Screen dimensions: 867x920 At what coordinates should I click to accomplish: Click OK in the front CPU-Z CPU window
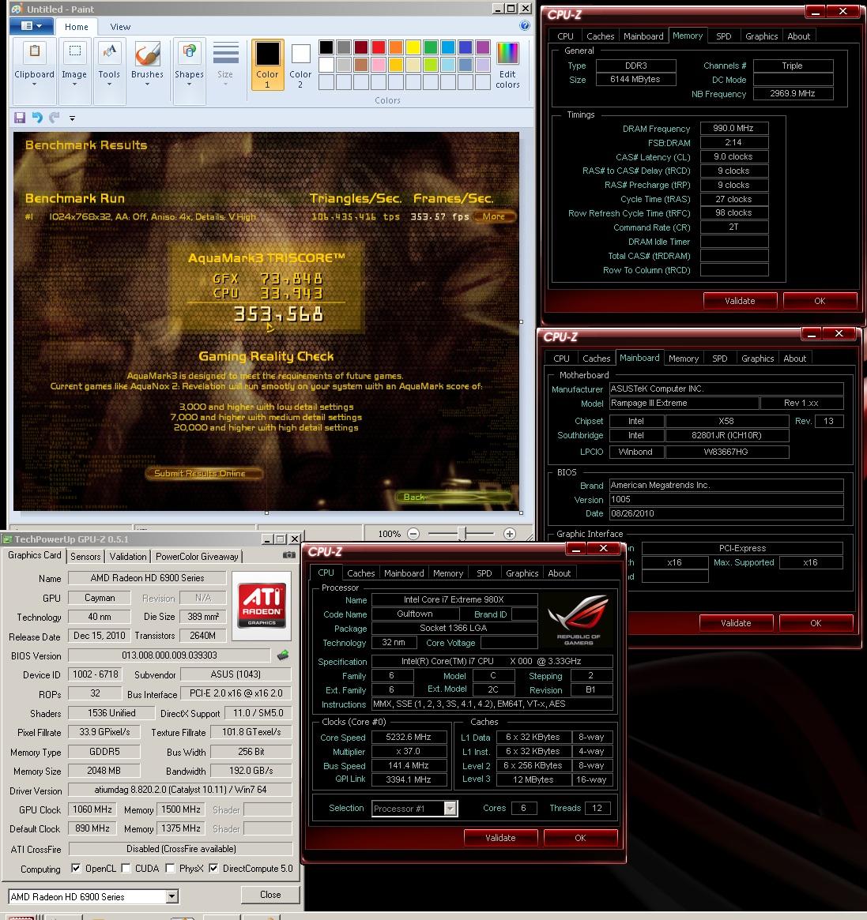(580, 838)
